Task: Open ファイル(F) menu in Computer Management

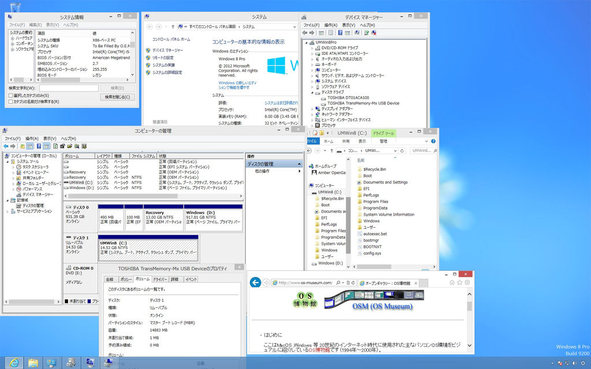Action: [13, 138]
